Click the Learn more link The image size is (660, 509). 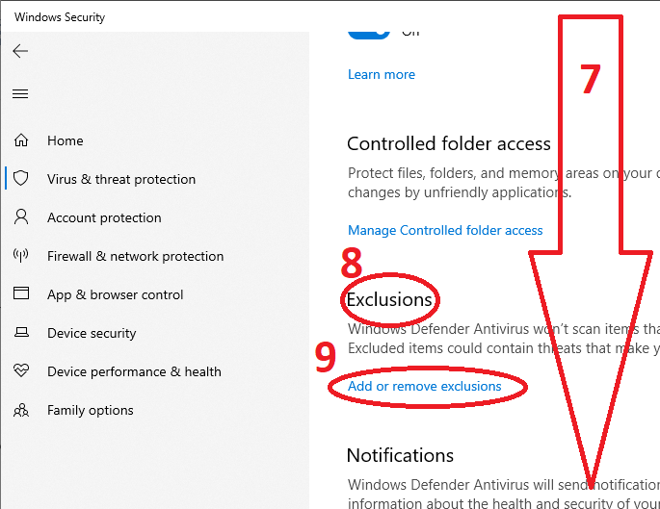pyautogui.click(x=382, y=74)
